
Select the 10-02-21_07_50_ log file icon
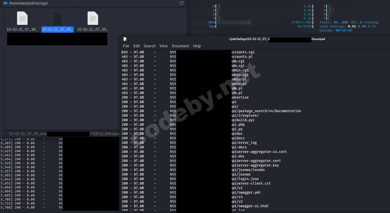(x=93, y=18)
